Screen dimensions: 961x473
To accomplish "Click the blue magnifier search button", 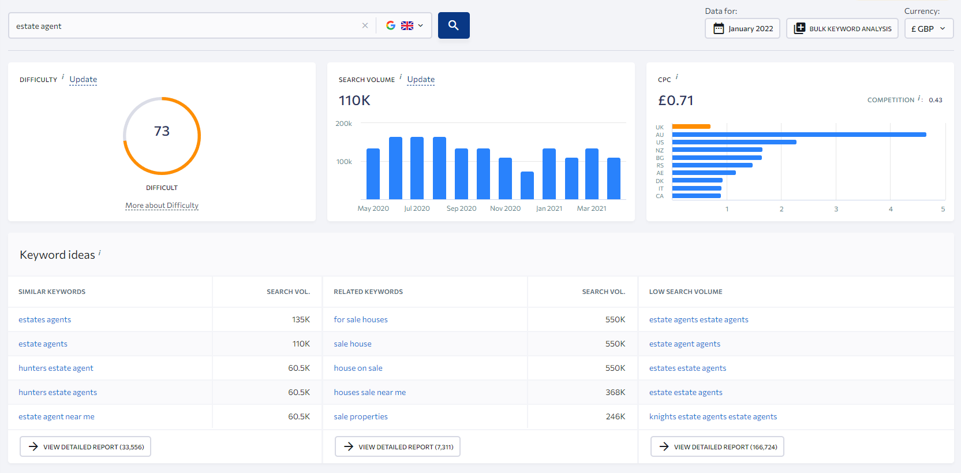I will pyautogui.click(x=453, y=25).
